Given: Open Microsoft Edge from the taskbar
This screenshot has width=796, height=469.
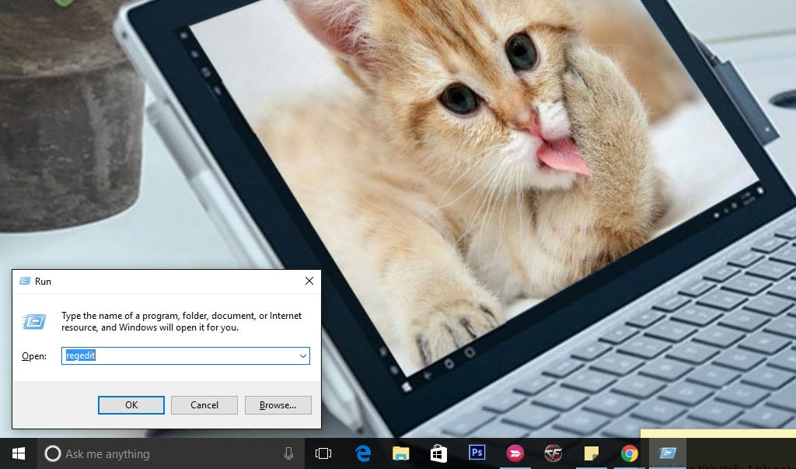Looking at the screenshot, I should (x=363, y=453).
